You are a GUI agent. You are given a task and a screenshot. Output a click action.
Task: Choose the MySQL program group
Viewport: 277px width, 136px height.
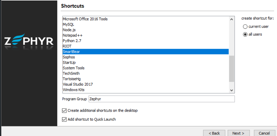[69, 24]
